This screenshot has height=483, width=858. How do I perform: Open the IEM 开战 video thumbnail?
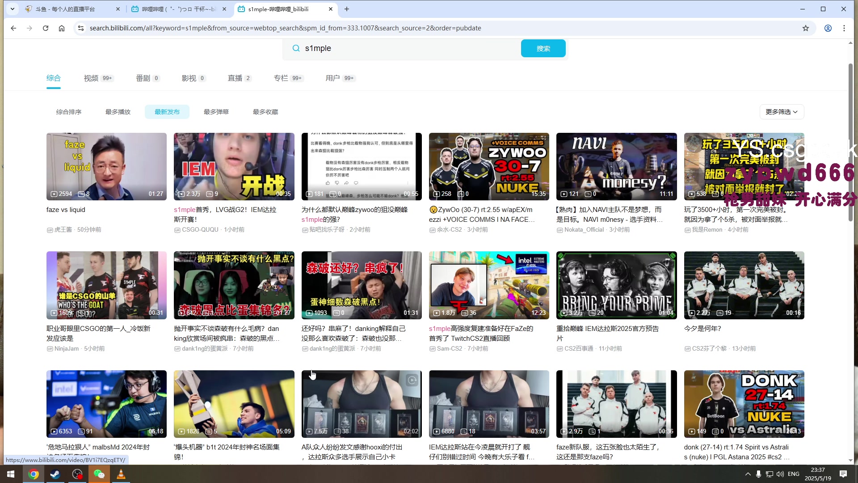click(234, 166)
